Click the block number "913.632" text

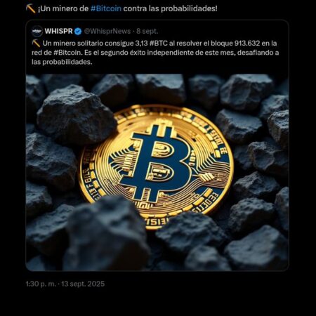tap(247, 44)
